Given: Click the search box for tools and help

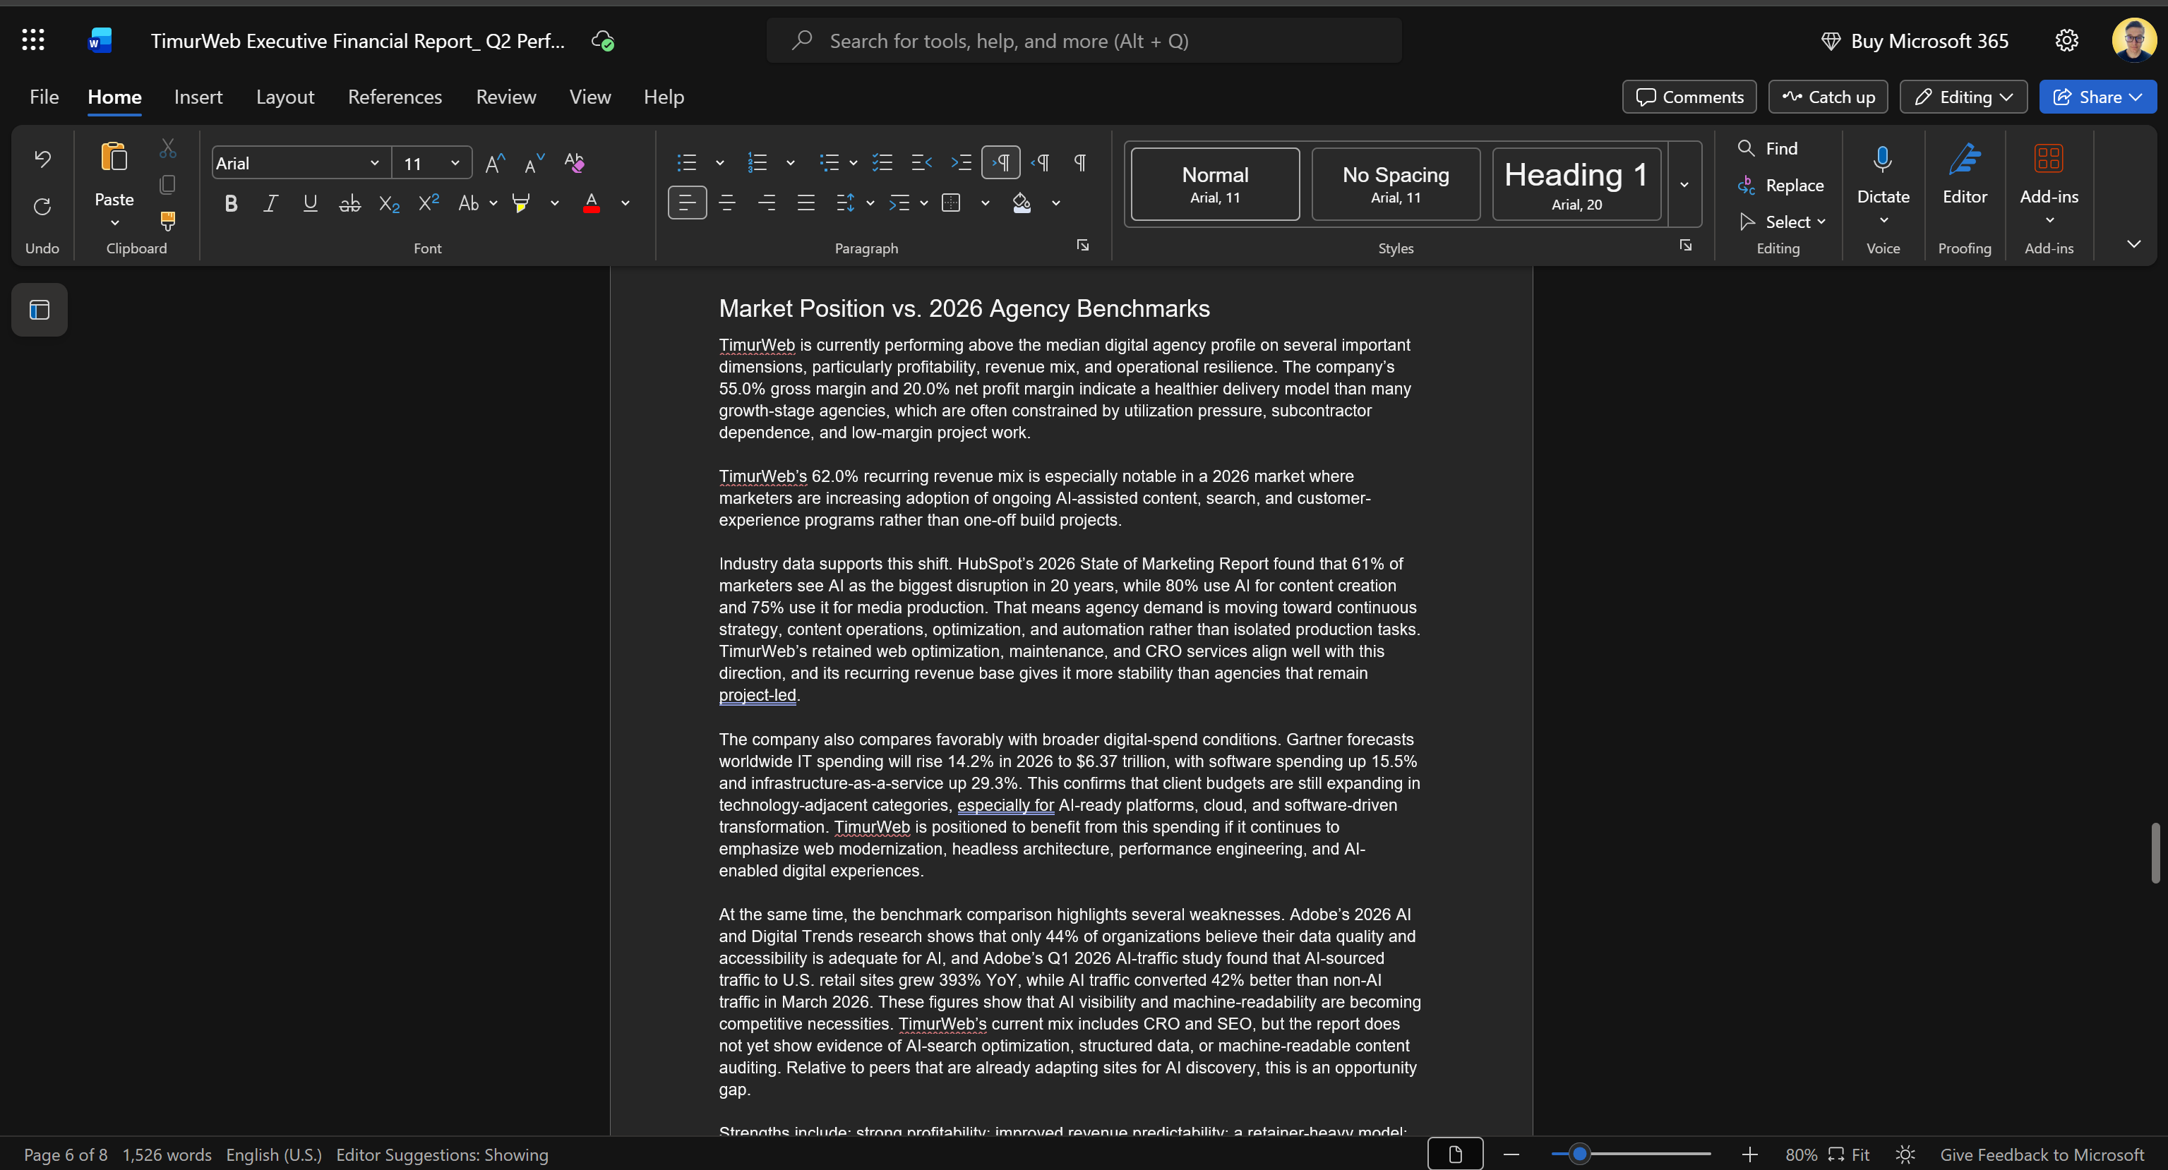Looking at the screenshot, I should pos(1084,40).
